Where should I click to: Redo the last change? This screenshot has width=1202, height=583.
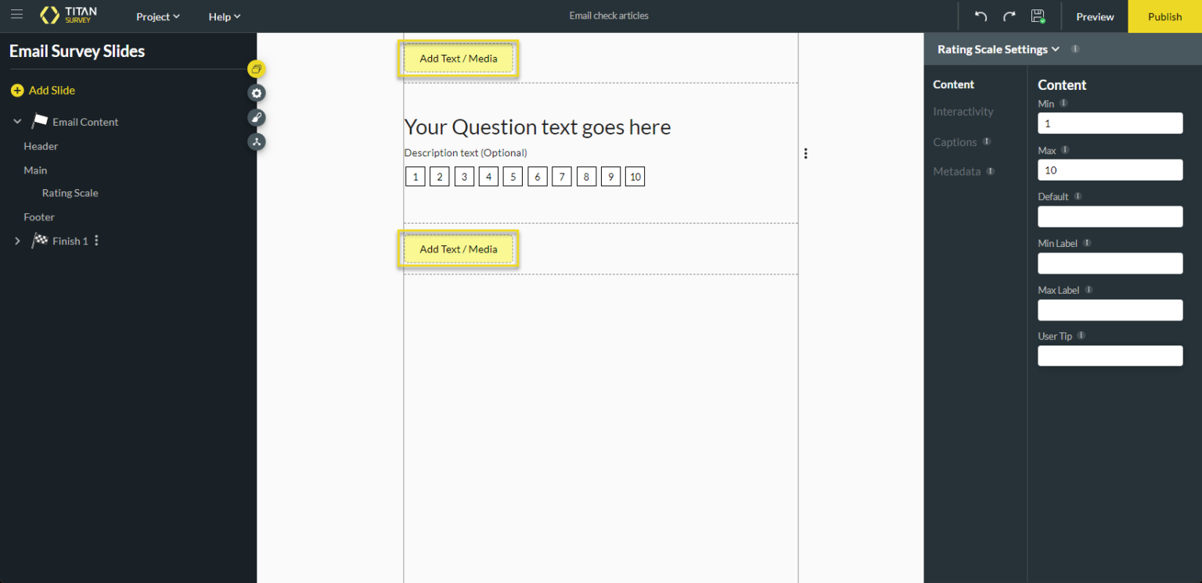[x=1009, y=16]
